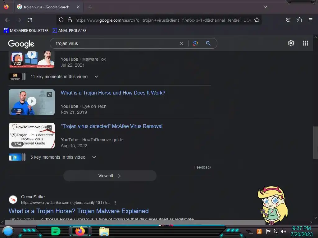Open the three-dot menu beside CrowdStrike result

[x=115, y=203]
